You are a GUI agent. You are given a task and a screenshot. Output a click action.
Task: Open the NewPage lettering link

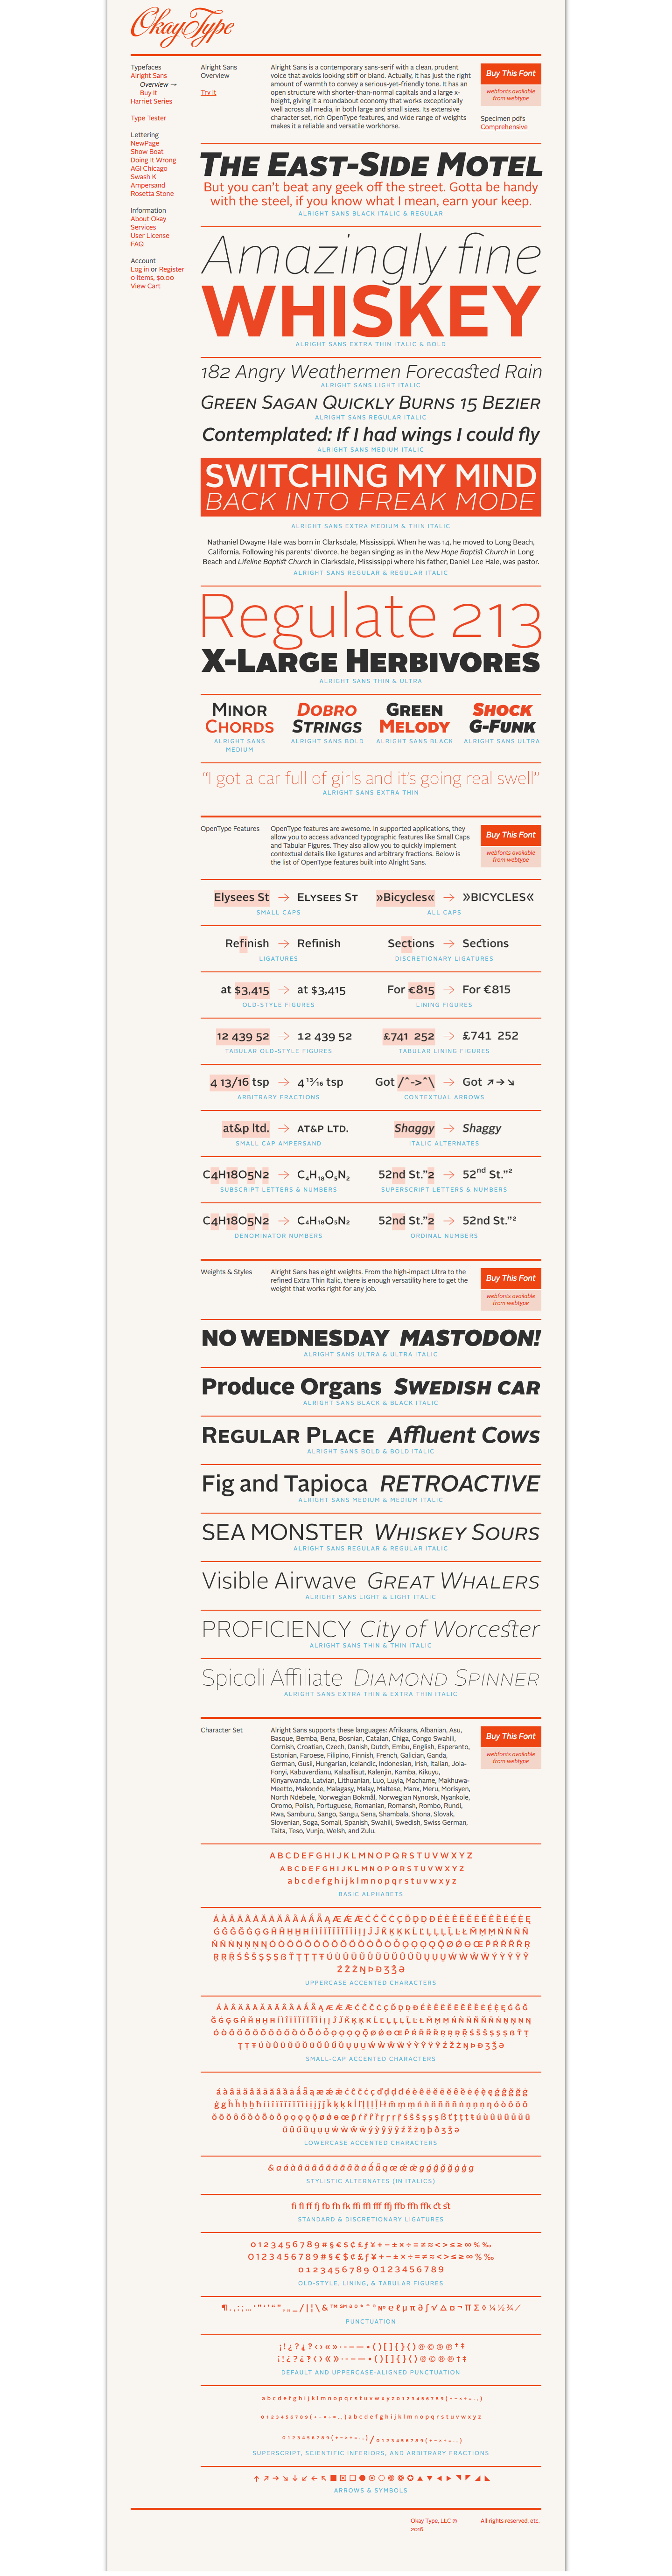(x=145, y=143)
